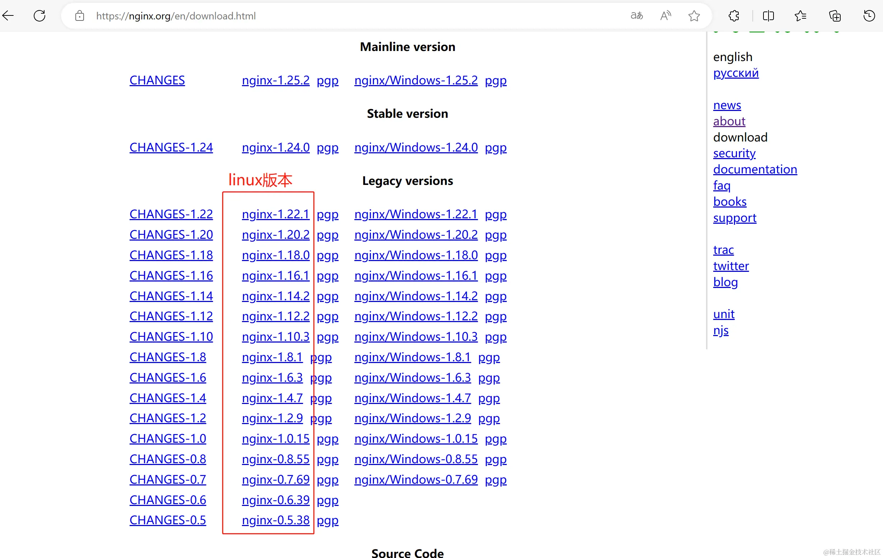Open nginx-1.25.2 mainline version download
This screenshot has height=558, width=883.
coord(276,80)
